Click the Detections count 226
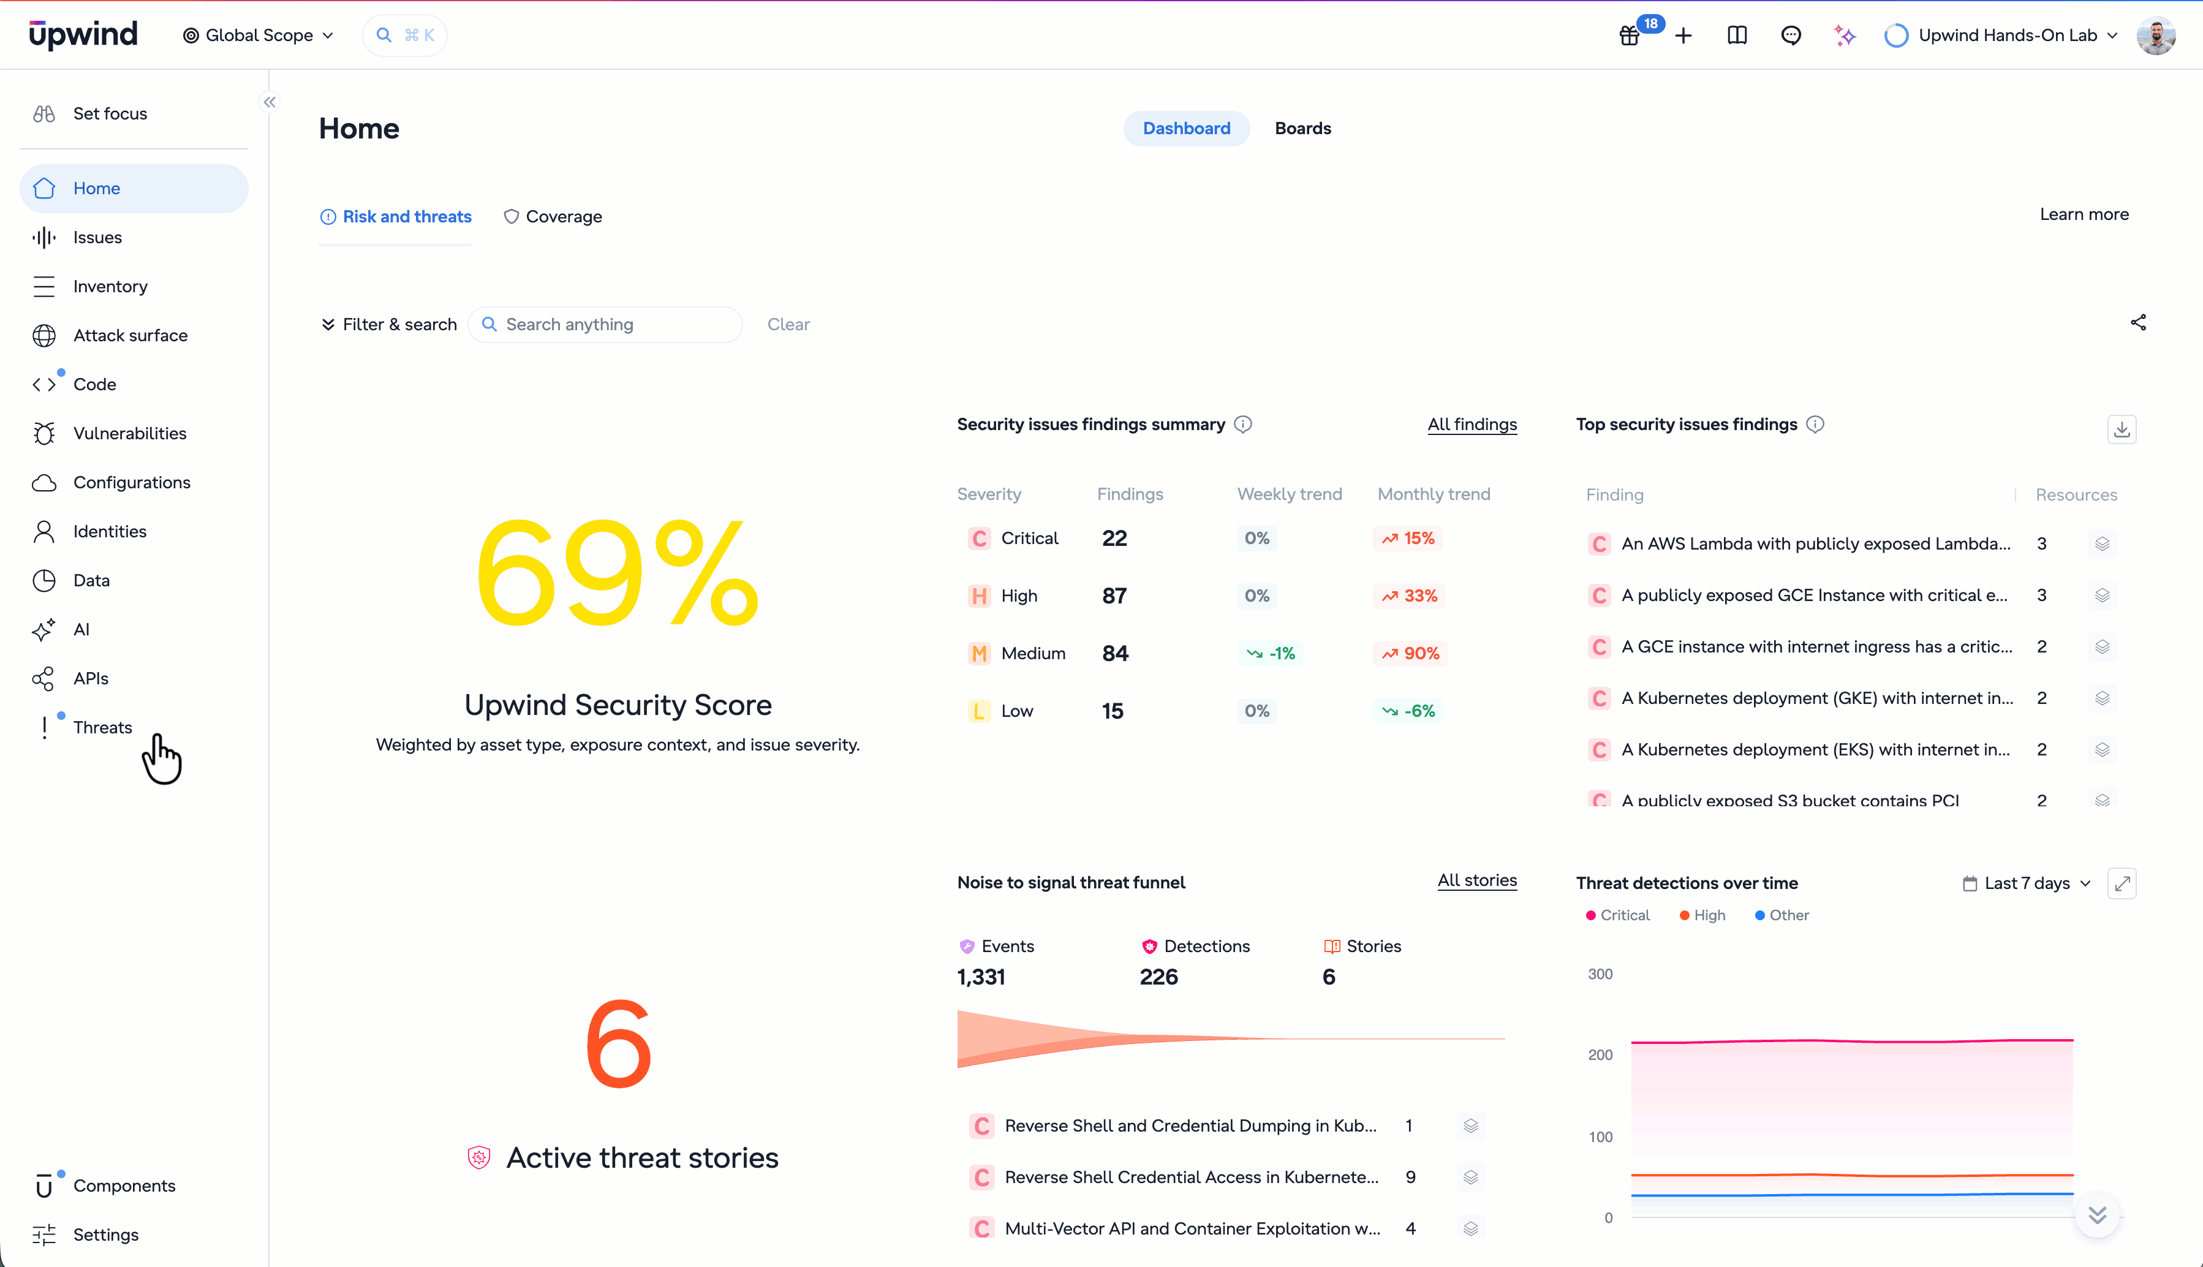 [1159, 977]
